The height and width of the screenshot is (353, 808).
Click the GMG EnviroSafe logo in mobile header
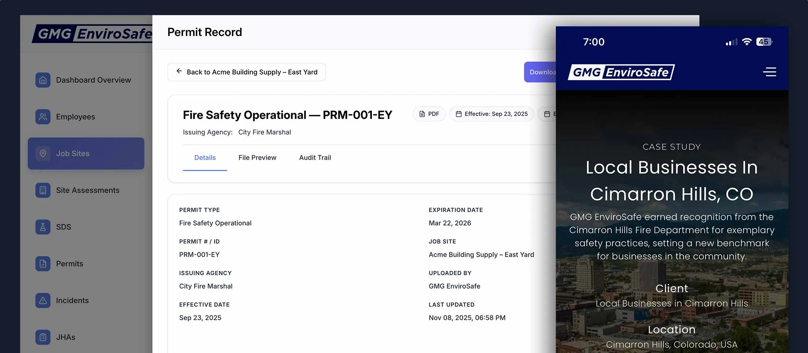(621, 72)
